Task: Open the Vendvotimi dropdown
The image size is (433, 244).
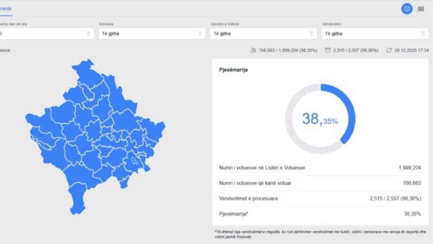Action: (x=375, y=34)
